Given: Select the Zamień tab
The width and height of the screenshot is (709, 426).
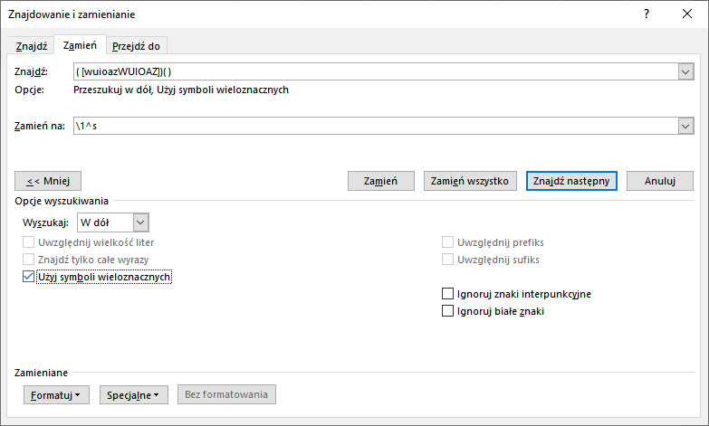Looking at the screenshot, I should tap(80, 46).
